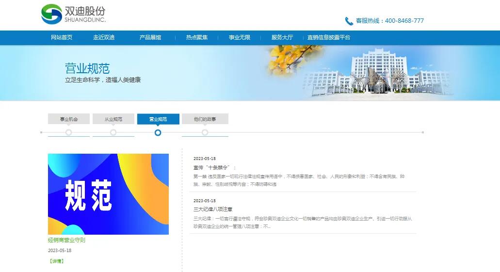This screenshot has width=500, height=272.
Task: Click the circle marker under 他们的故事
Action: pos(205,132)
